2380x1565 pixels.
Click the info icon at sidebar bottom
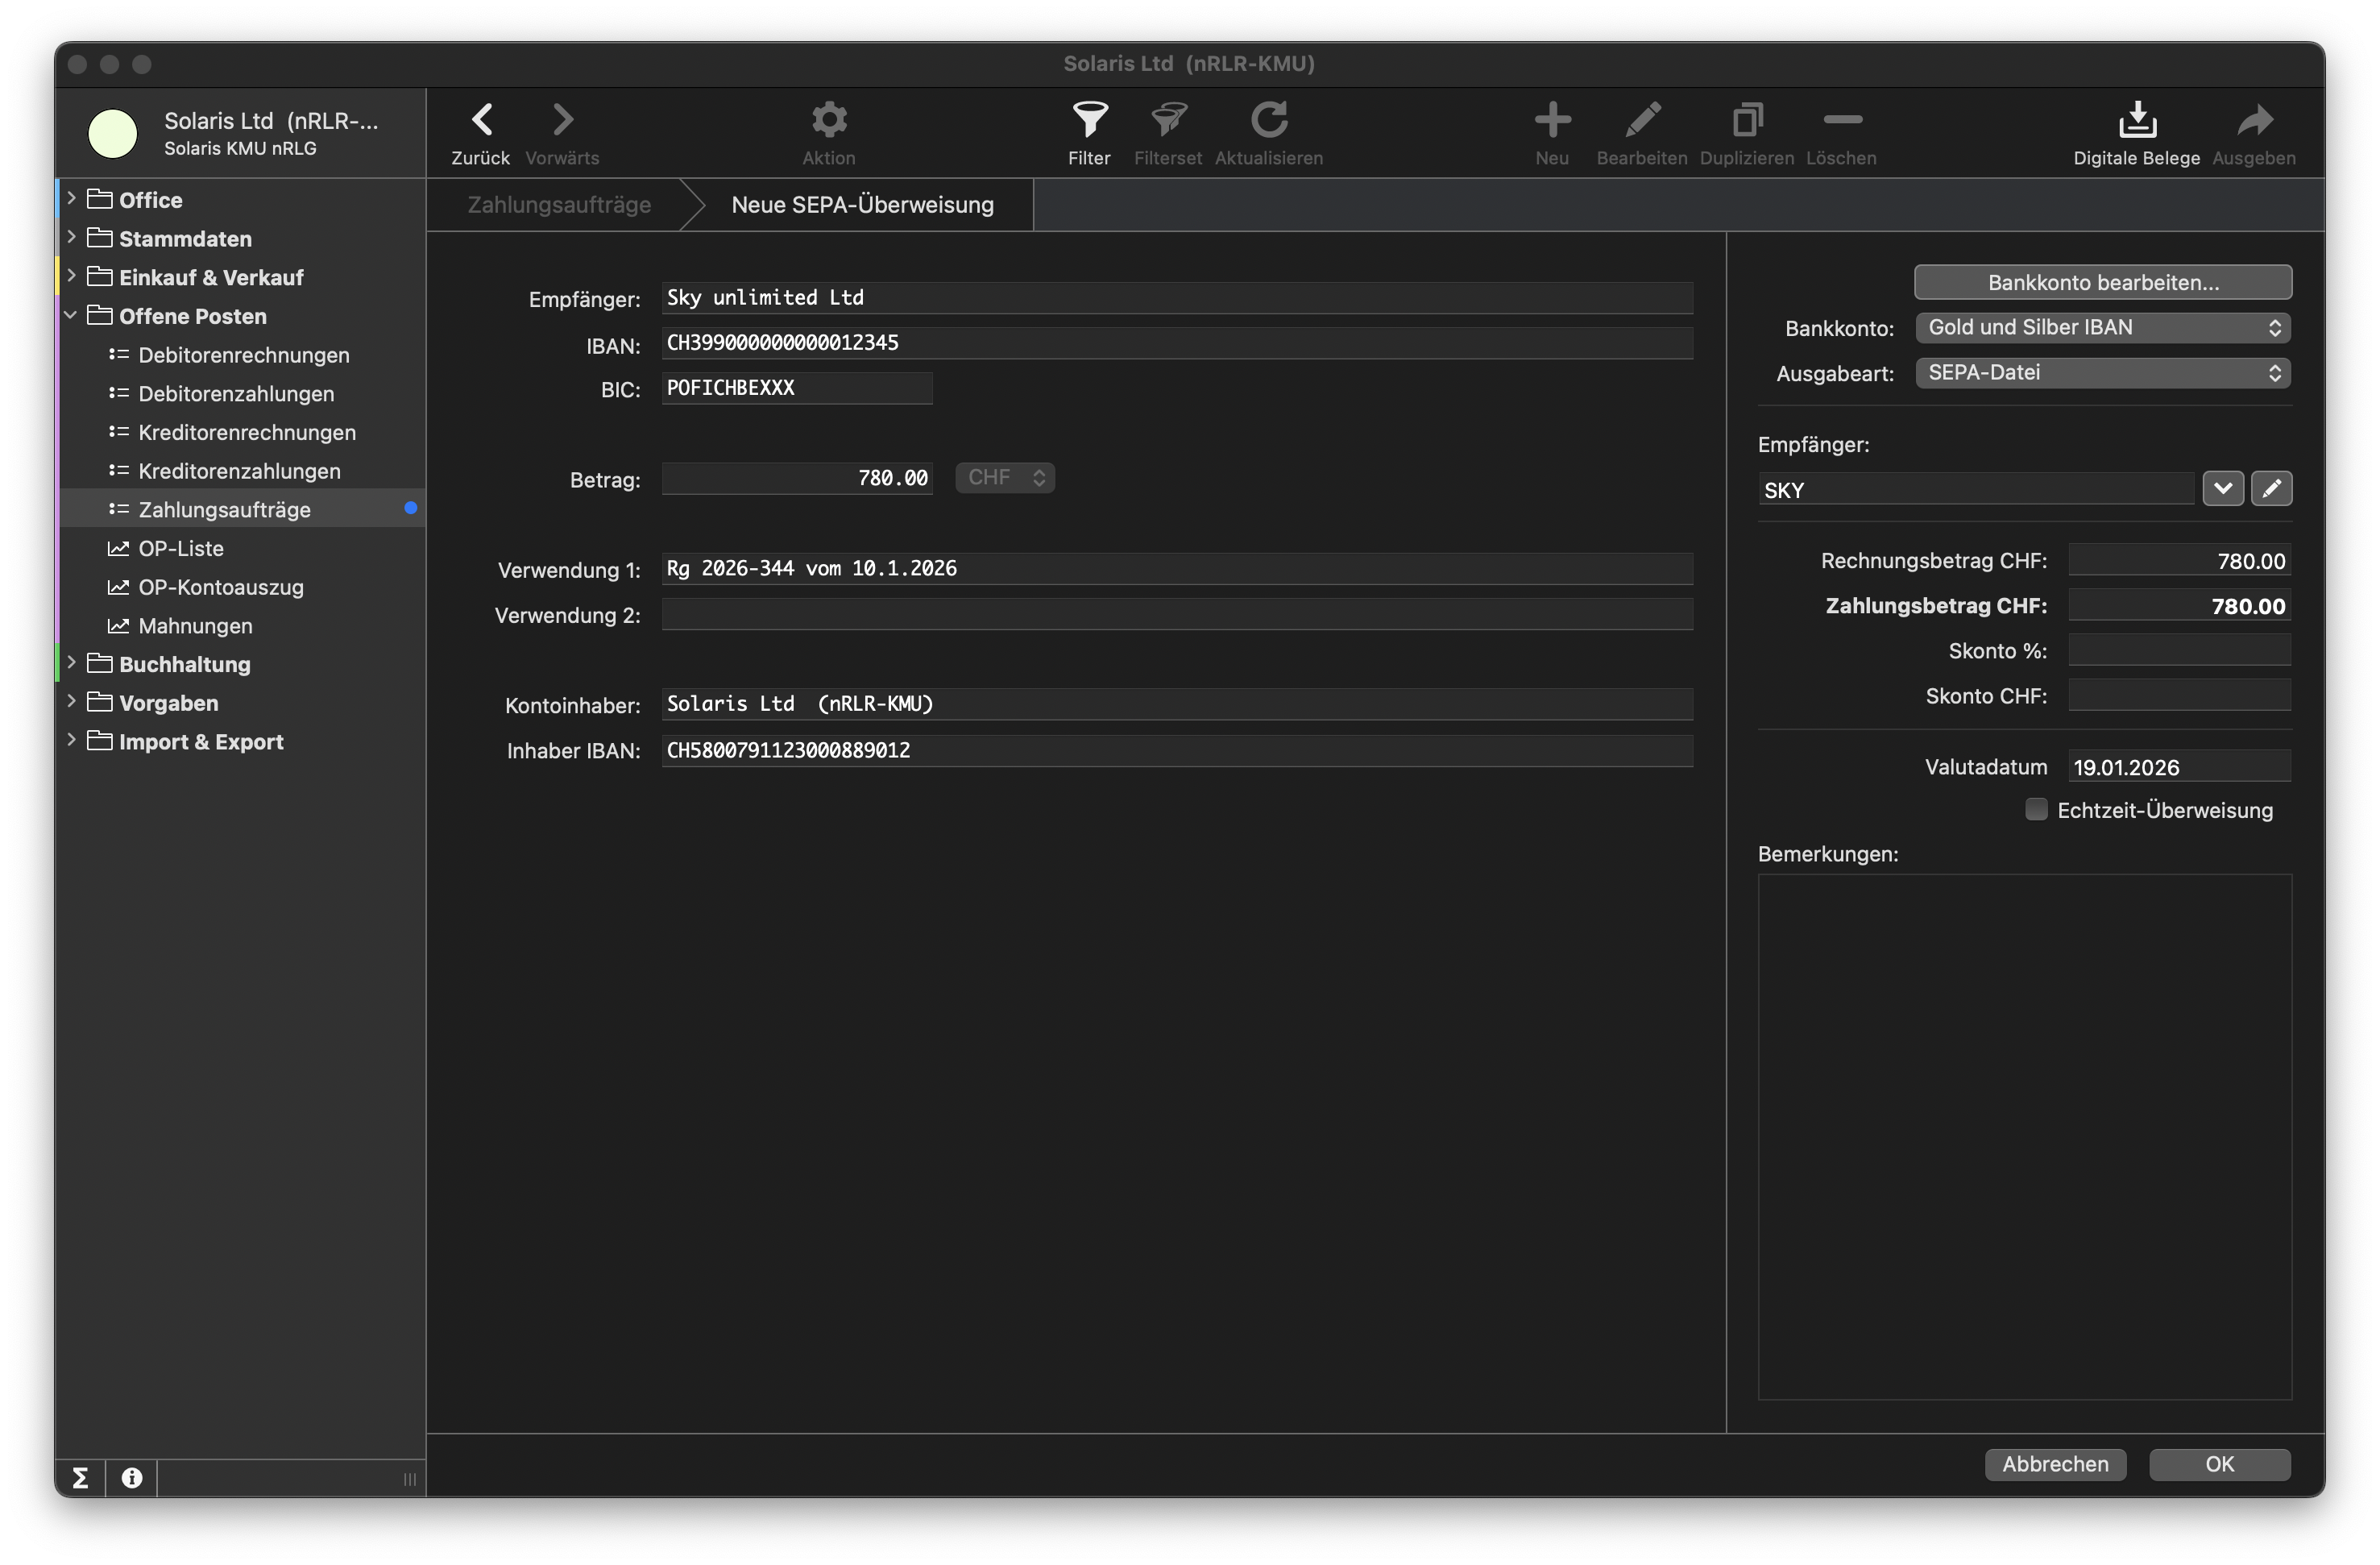tap(131, 1477)
